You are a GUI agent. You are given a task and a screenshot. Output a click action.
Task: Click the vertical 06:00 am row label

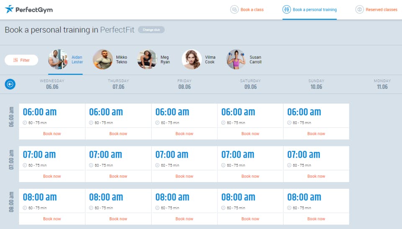(11, 117)
